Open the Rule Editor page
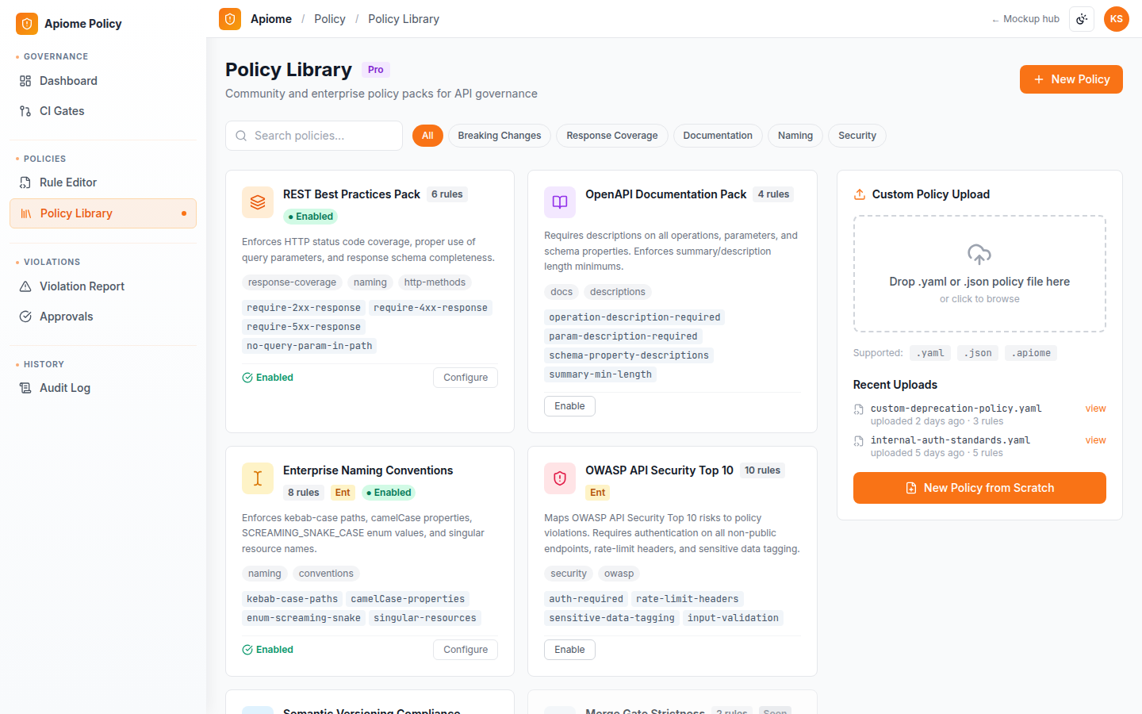The width and height of the screenshot is (1142, 714). coord(103,182)
